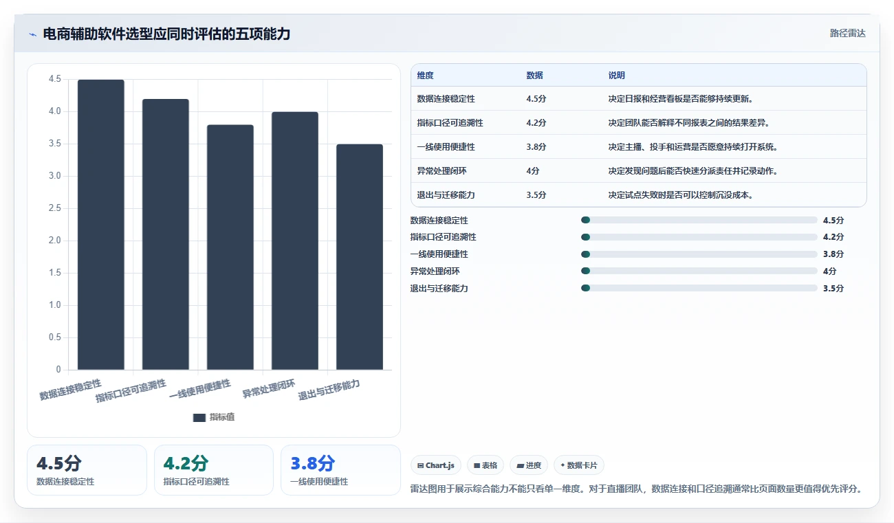
Task: Click the 4分 cell in the table
Action: point(533,170)
